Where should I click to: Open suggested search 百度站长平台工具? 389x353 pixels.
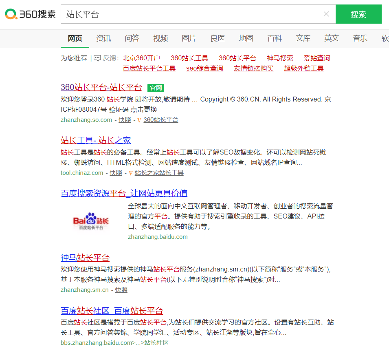tap(149, 68)
